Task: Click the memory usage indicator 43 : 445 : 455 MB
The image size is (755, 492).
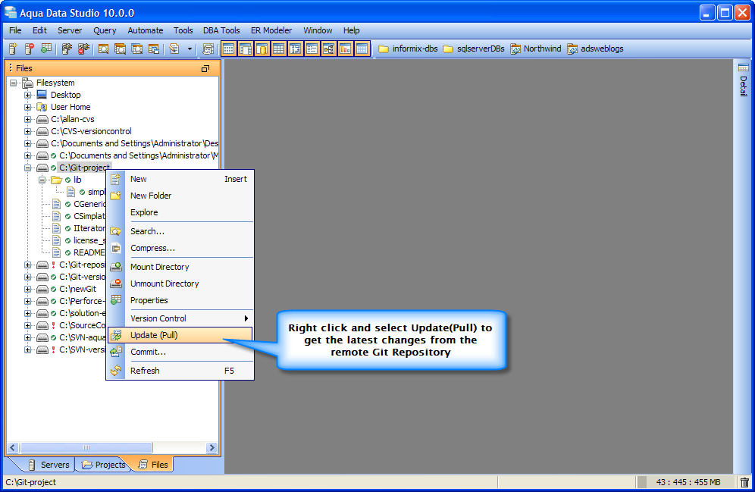Action: pos(688,482)
